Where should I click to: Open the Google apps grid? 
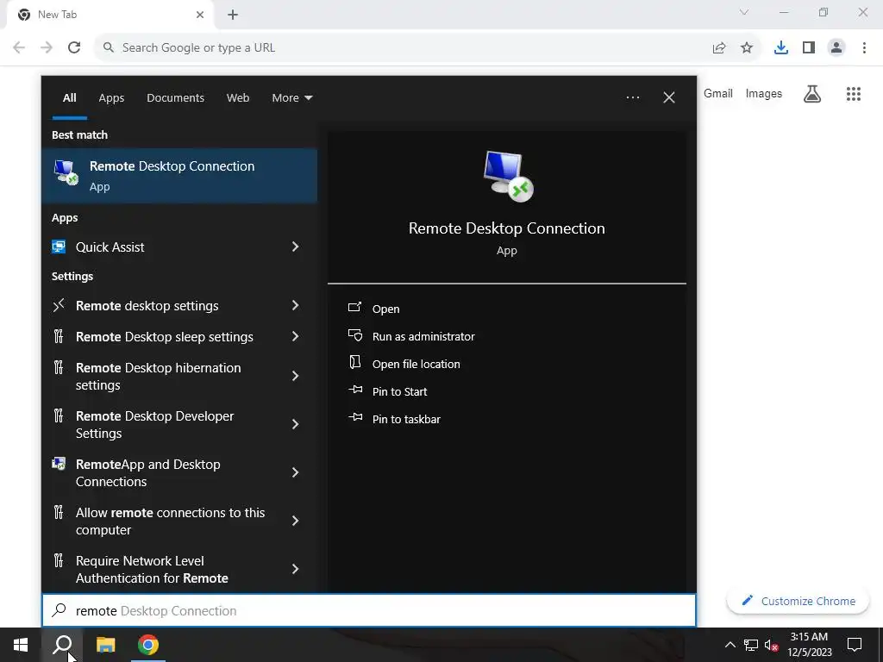[x=854, y=94]
